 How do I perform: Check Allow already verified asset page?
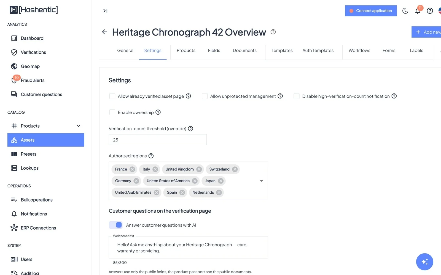[x=112, y=96]
